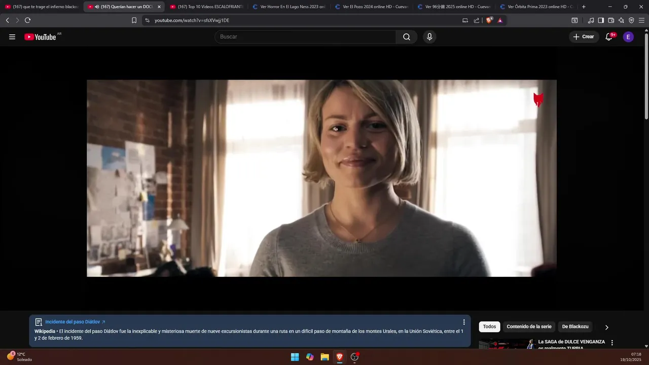Click the search magnifier button
The image size is (649, 365).
point(407,37)
